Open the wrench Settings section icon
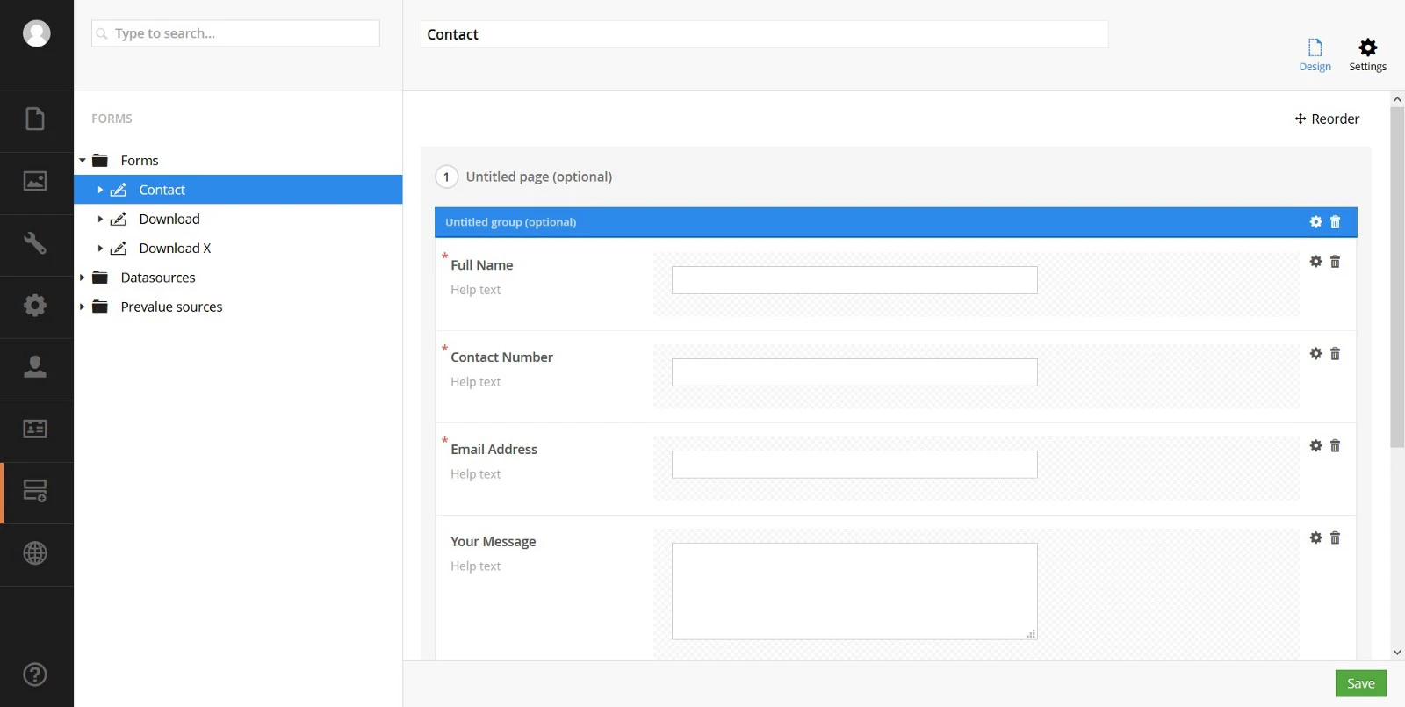This screenshot has width=1405, height=707. pyautogui.click(x=35, y=243)
